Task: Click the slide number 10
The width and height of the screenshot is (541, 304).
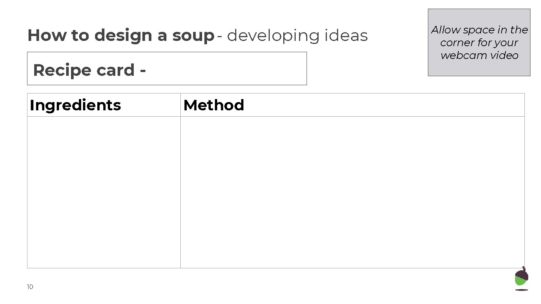Action: coord(30,287)
